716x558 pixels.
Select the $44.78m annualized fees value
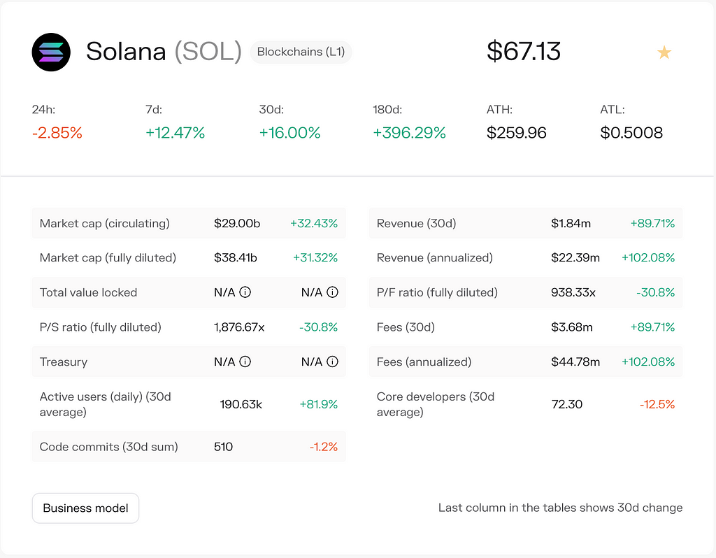575,362
